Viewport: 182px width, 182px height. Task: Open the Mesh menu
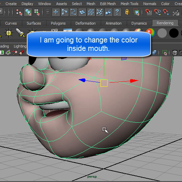click(91, 4)
